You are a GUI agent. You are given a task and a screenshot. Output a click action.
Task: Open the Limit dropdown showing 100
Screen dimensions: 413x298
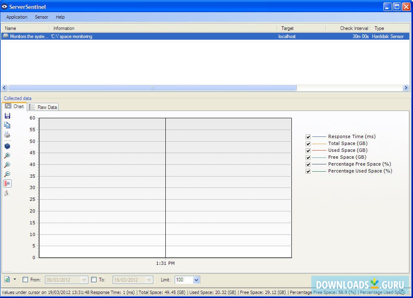196,280
